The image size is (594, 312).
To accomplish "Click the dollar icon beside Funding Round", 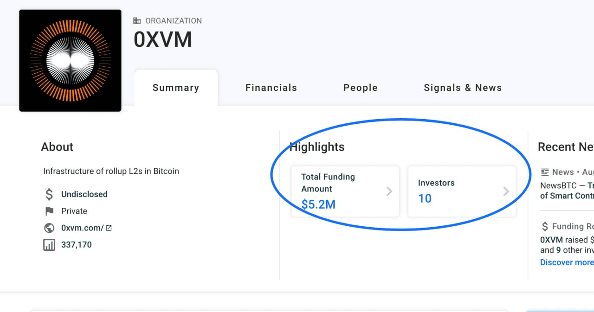I will (545, 226).
